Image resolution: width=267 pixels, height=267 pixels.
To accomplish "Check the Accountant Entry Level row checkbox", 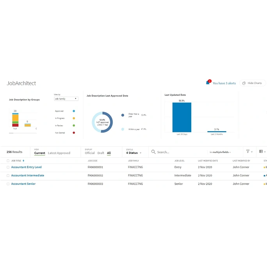I will coord(8,167).
